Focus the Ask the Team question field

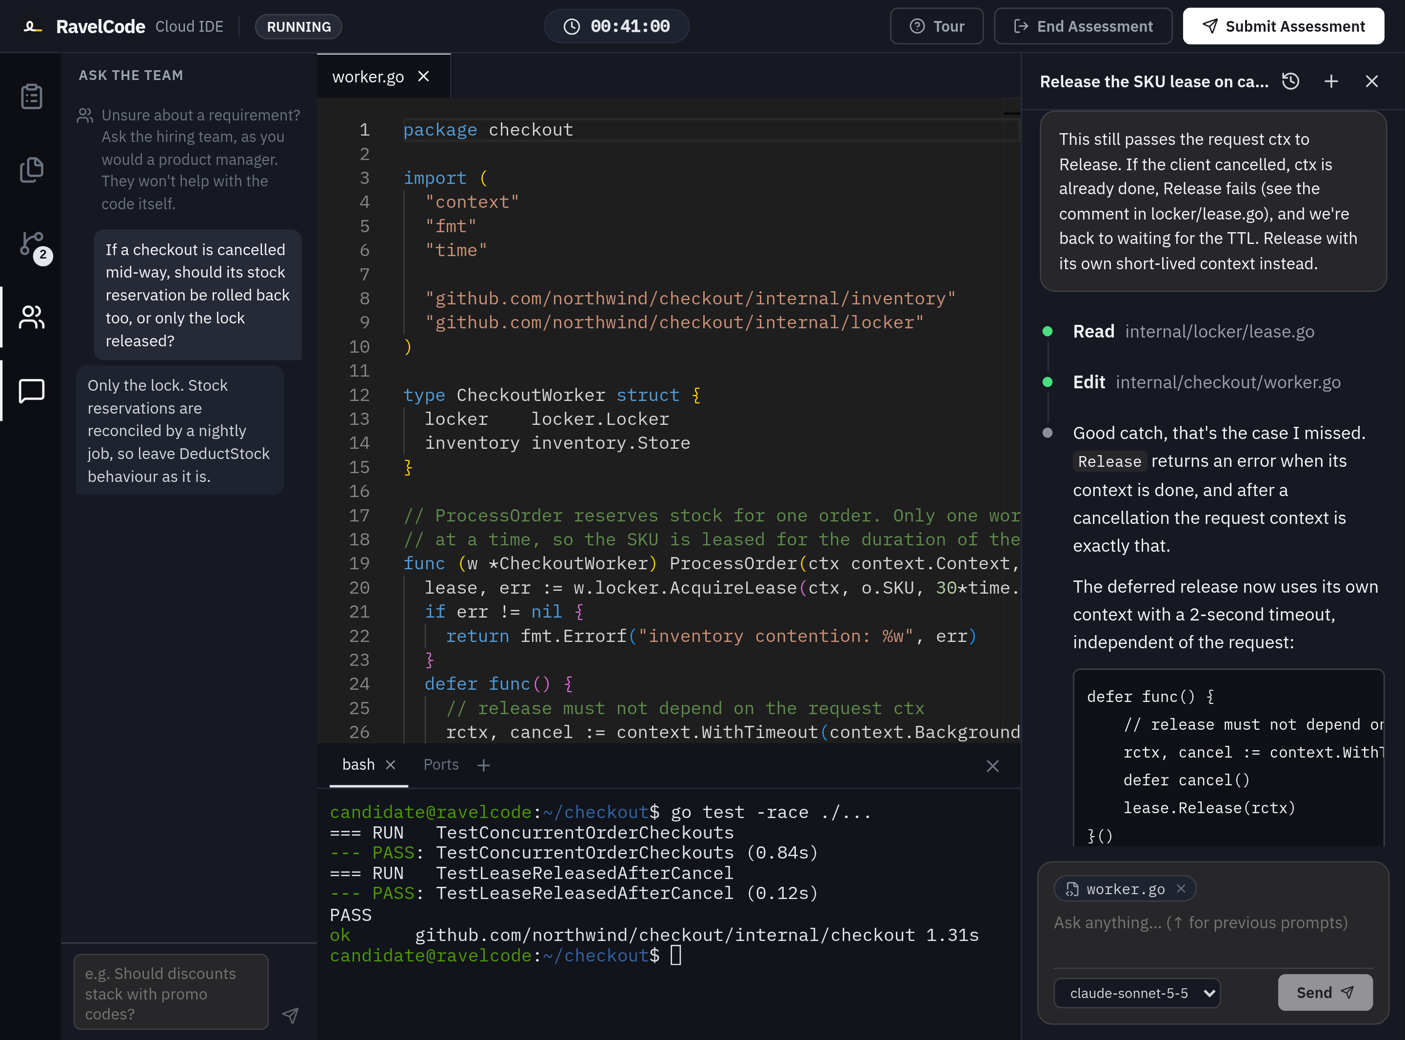(x=171, y=992)
